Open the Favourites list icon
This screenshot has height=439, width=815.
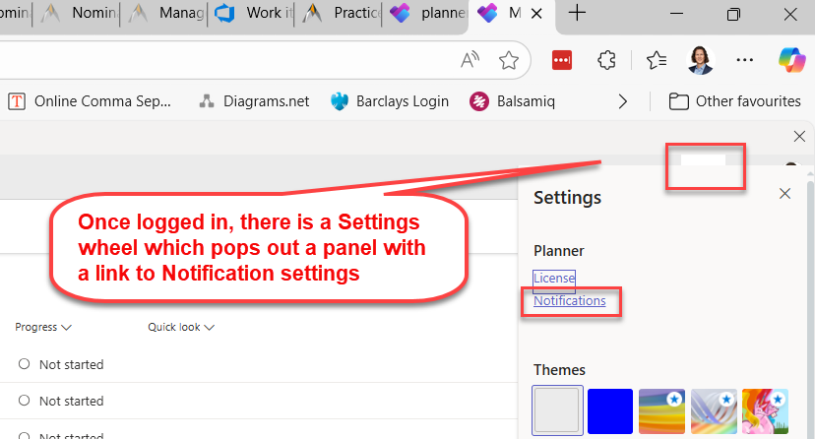coord(657,60)
